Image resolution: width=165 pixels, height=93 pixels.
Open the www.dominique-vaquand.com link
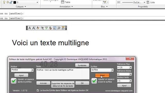[x=119, y=91]
